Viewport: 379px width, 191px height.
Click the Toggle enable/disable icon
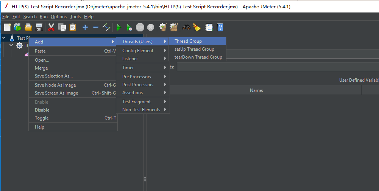click(x=106, y=27)
